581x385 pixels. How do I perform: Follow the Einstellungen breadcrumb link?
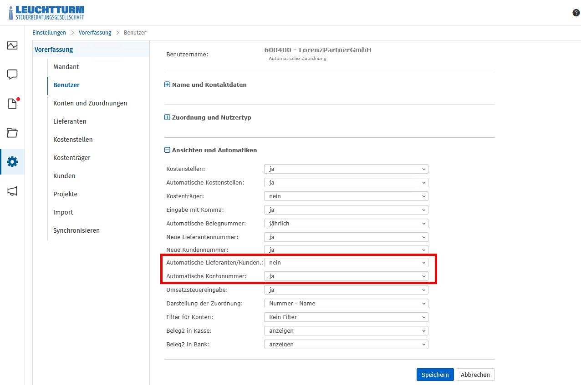coord(49,33)
